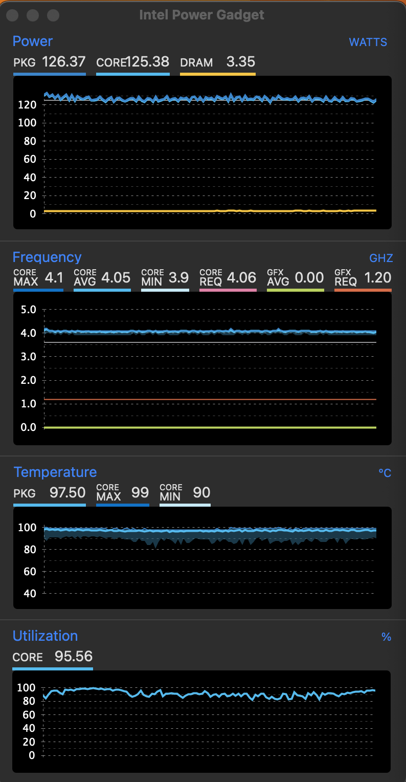Screen dimensions: 406x782
Task: Select the CORE MIN temperature 90
Action: pos(201,493)
